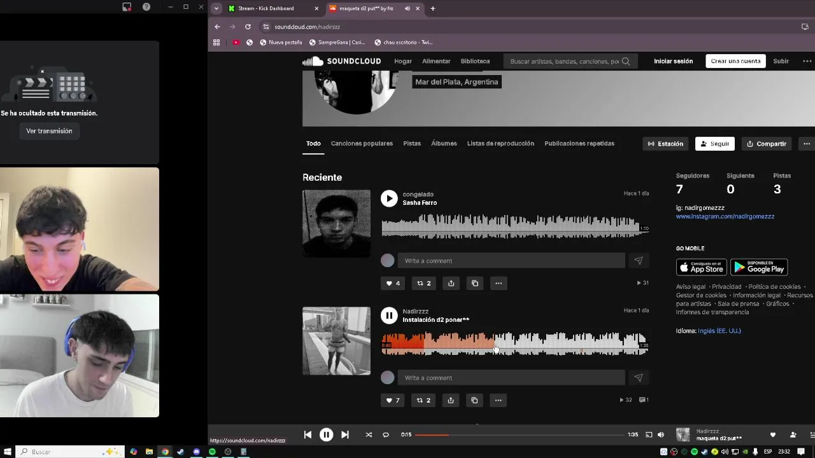Click the Compartir profile button
This screenshot has width=815, height=458.
[x=767, y=144]
